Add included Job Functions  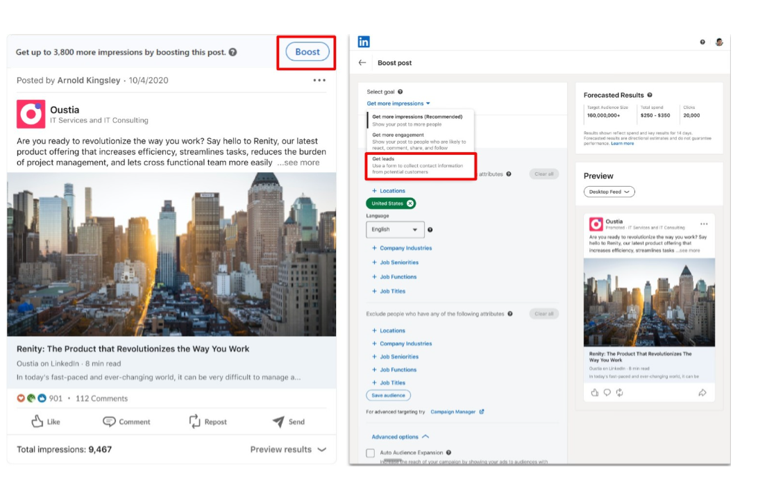click(394, 277)
